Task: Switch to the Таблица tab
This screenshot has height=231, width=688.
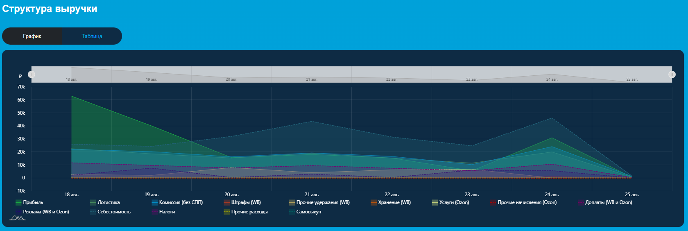Action: coord(92,36)
